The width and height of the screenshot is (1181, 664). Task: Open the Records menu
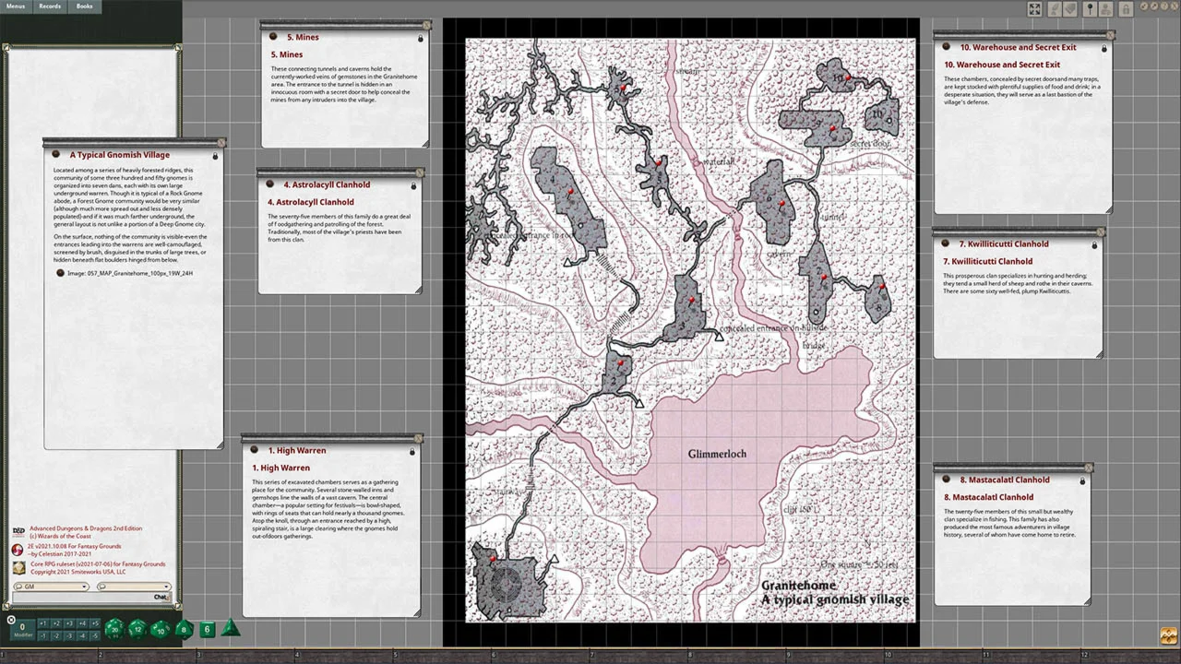pos(50,6)
